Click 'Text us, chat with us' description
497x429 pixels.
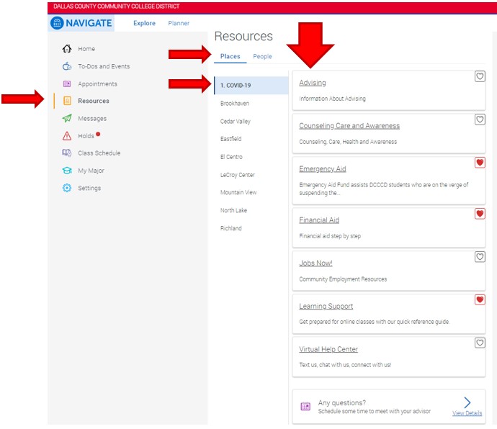click(x=345, y=365)
